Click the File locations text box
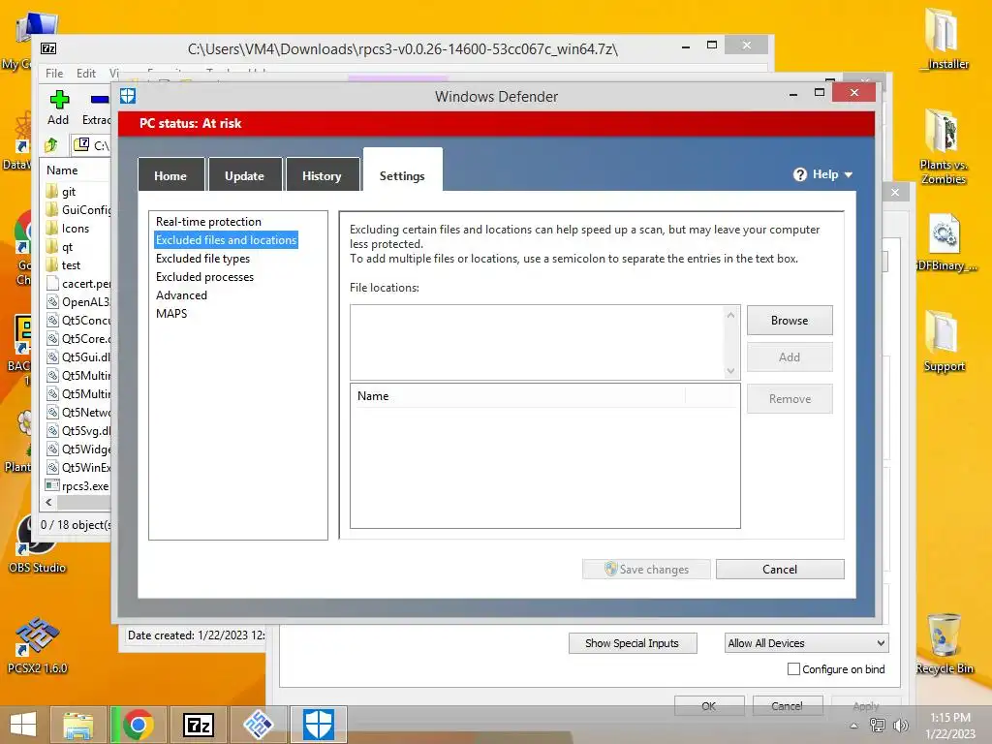This screenshot has width=992, height=744. [x=537, y=342]
